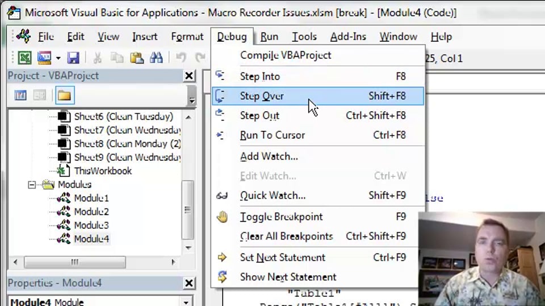Open the Module4 Module properties dropdown
Image resolution: width=545 pixels, height=306 pixels.
pos(186,302)
